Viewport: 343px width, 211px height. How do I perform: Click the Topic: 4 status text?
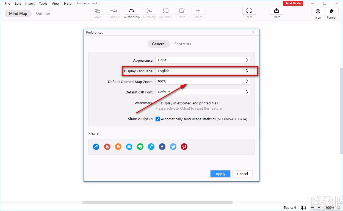(290, 207)
